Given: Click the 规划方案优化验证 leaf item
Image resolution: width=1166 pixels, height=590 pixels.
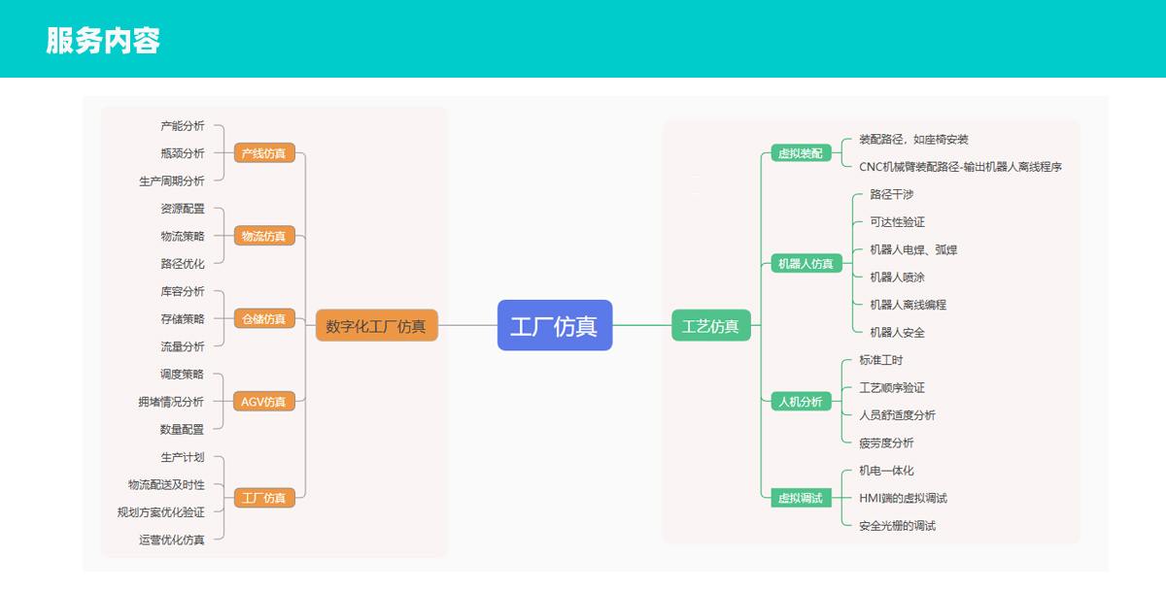Looking at the screenshot, I should click(x=160, y=512).
